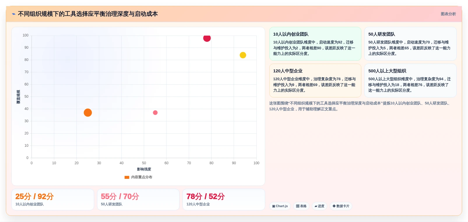Select the 表格 tag chip
The height and width of the screenshot is (222, 468).
(301, 206)
